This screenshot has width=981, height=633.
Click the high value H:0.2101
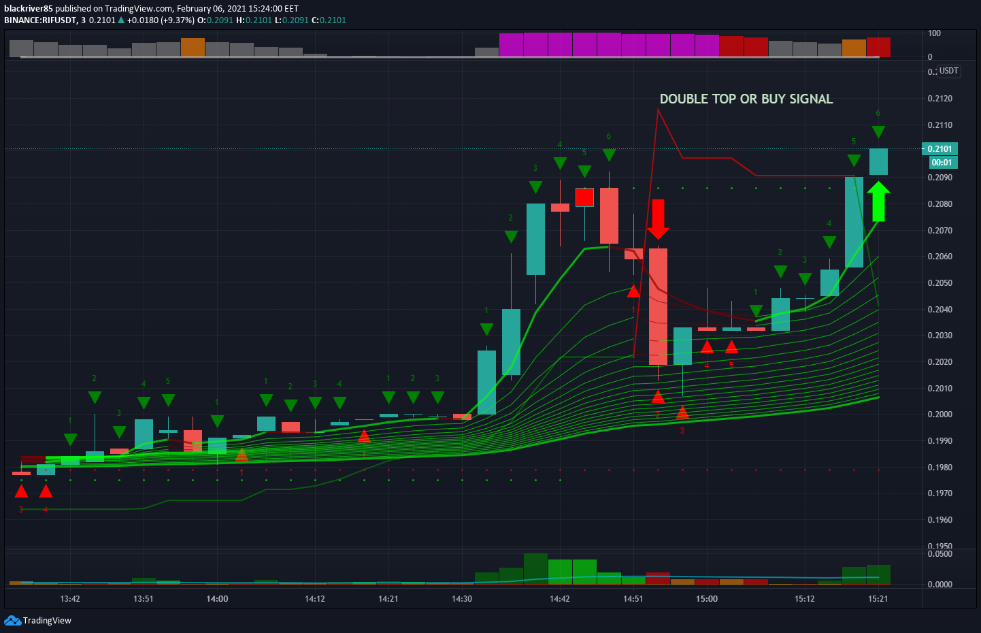254,20
